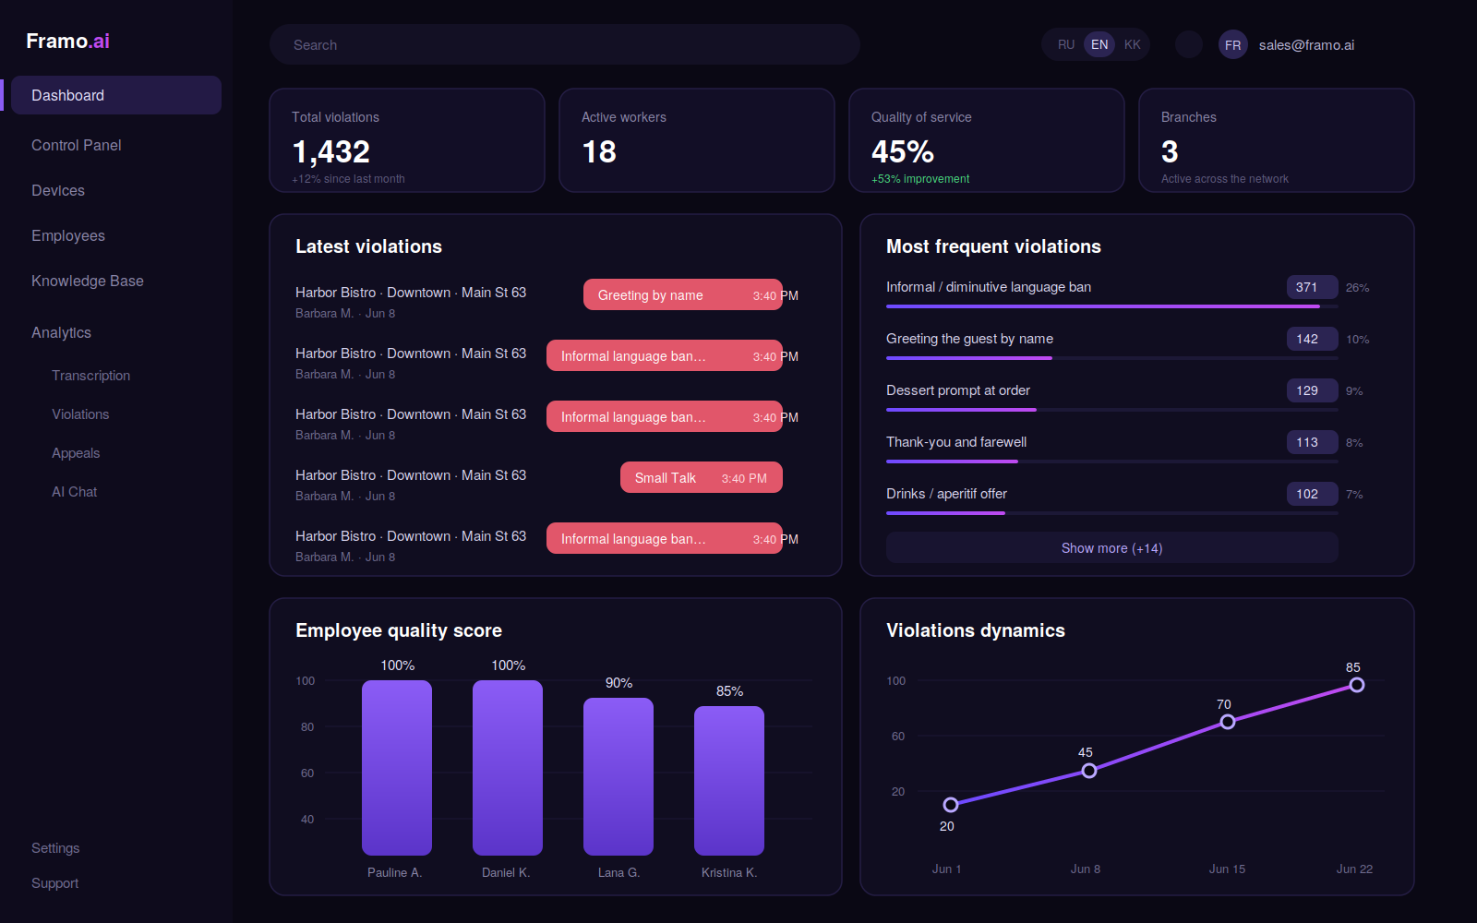Click the Jun 22 data point labeled 85
This screenshot has height=923, width=1477.
(x=1357, y=685)
